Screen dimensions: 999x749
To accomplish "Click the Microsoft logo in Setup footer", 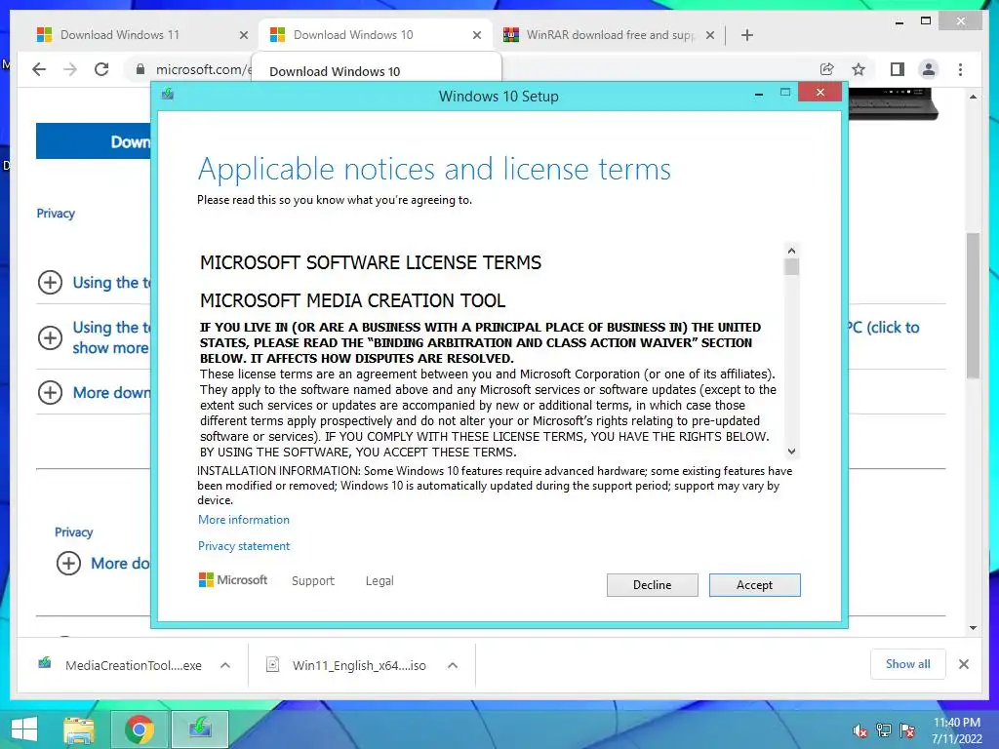I will 233,580.
